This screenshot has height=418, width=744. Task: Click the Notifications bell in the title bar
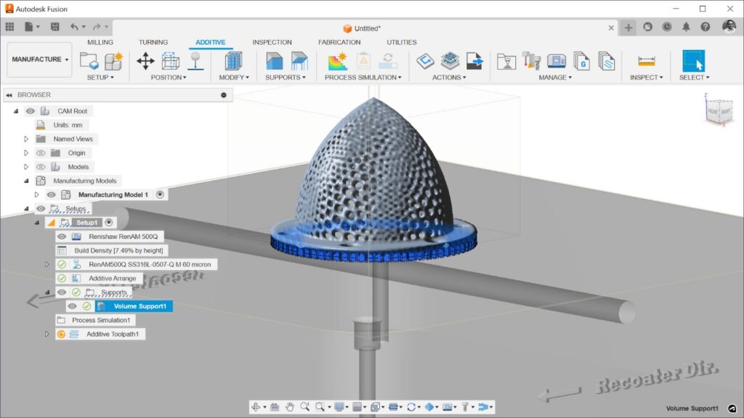point(685,28)
